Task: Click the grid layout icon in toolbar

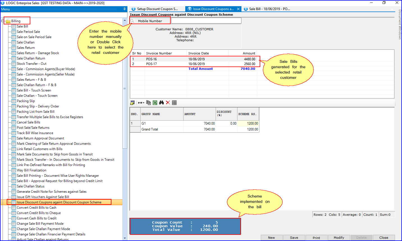Action: pyautogui.click(x=174, y=103)
